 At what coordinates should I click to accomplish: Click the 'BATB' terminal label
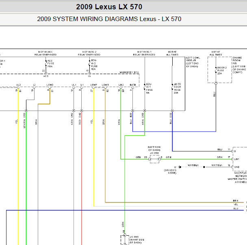pos(133,85)
